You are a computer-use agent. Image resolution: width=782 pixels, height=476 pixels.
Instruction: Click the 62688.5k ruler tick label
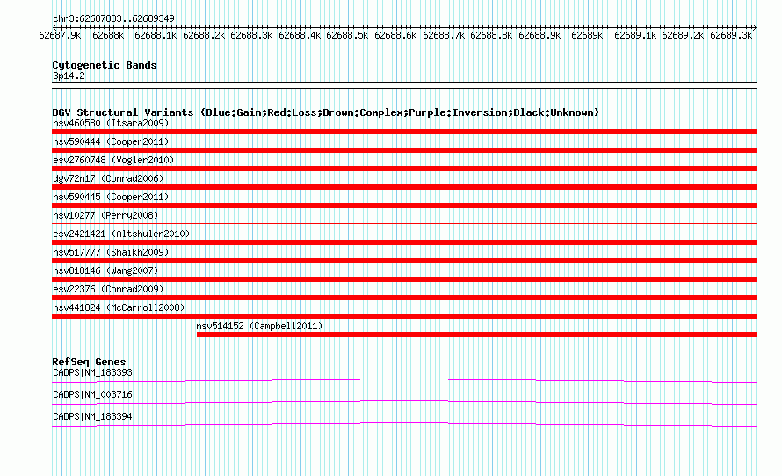[x=347, y=35]
